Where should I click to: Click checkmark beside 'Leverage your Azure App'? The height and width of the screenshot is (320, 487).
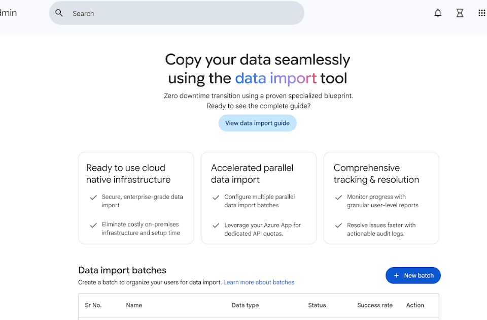pyautogui.click(x=216, y=225)
